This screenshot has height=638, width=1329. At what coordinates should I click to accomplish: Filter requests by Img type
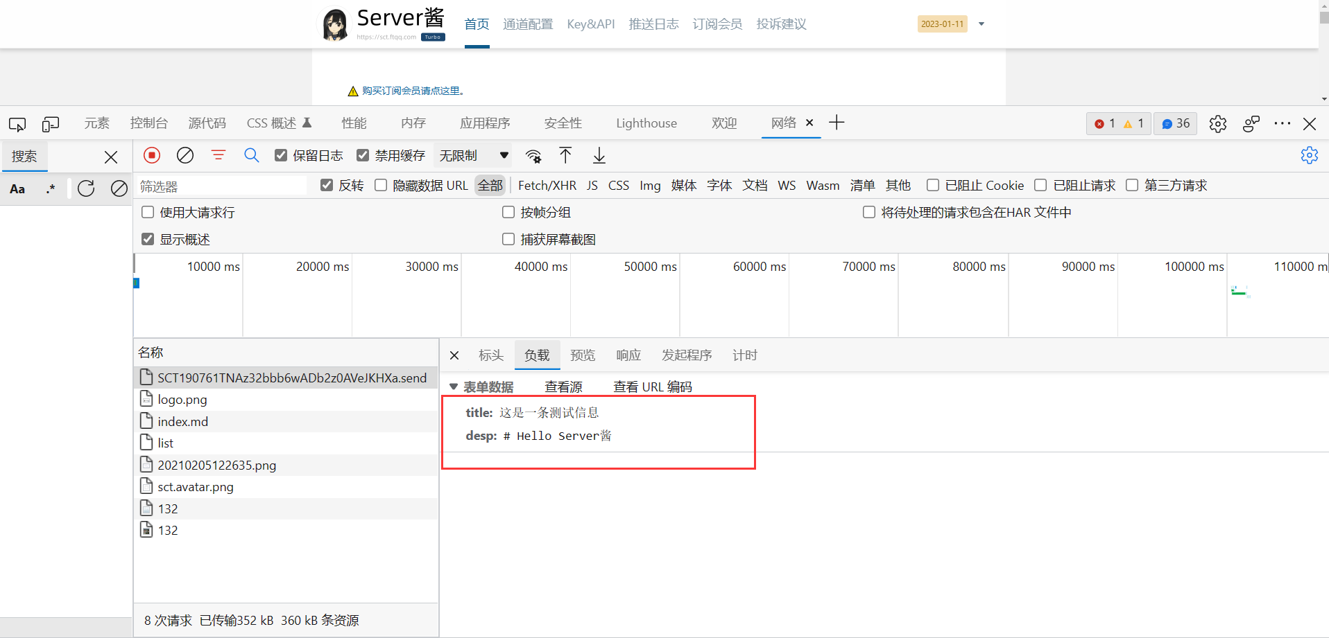point(650,185)
